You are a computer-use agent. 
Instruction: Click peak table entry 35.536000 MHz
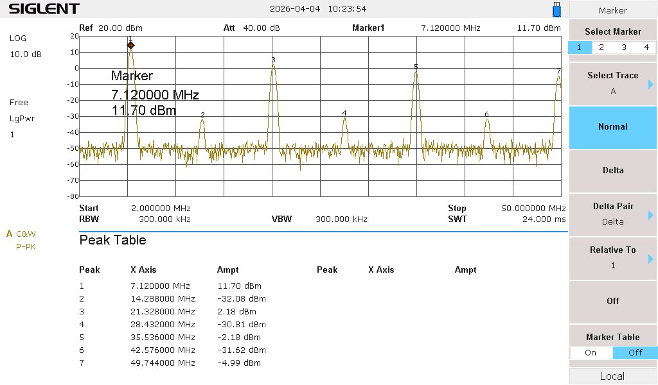click(163, 338)
